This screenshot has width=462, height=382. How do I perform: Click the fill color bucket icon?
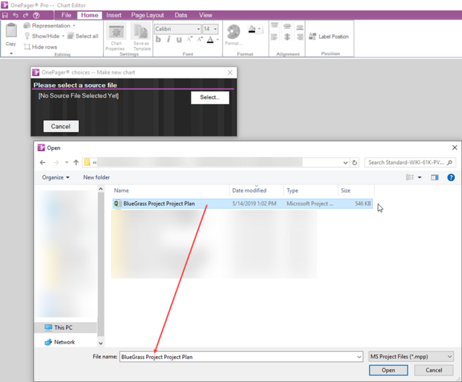[252, 29]
